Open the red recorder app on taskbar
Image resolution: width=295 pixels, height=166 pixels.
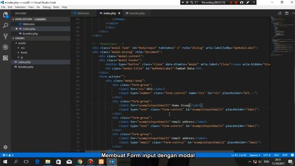(90, 162)
